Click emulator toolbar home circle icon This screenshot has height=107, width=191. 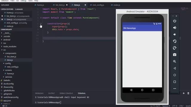(x=175, y=75)
